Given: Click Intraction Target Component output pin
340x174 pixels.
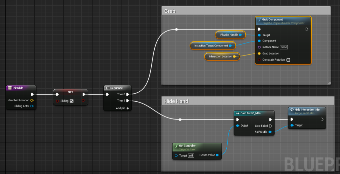Looking at the screenshot, I should (230, 45).
